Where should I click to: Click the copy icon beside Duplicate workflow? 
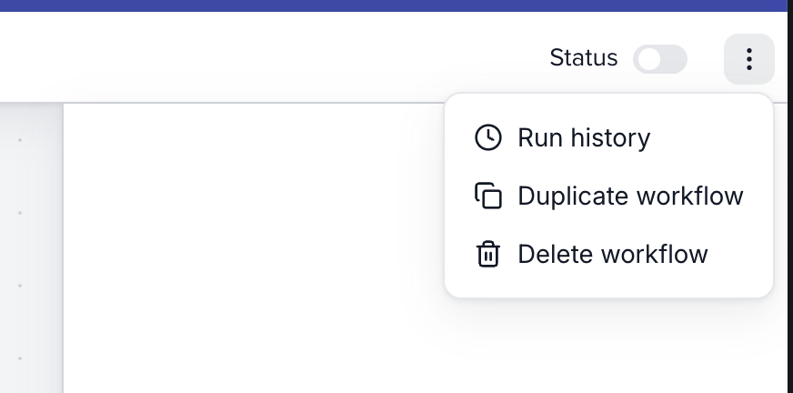488,196
